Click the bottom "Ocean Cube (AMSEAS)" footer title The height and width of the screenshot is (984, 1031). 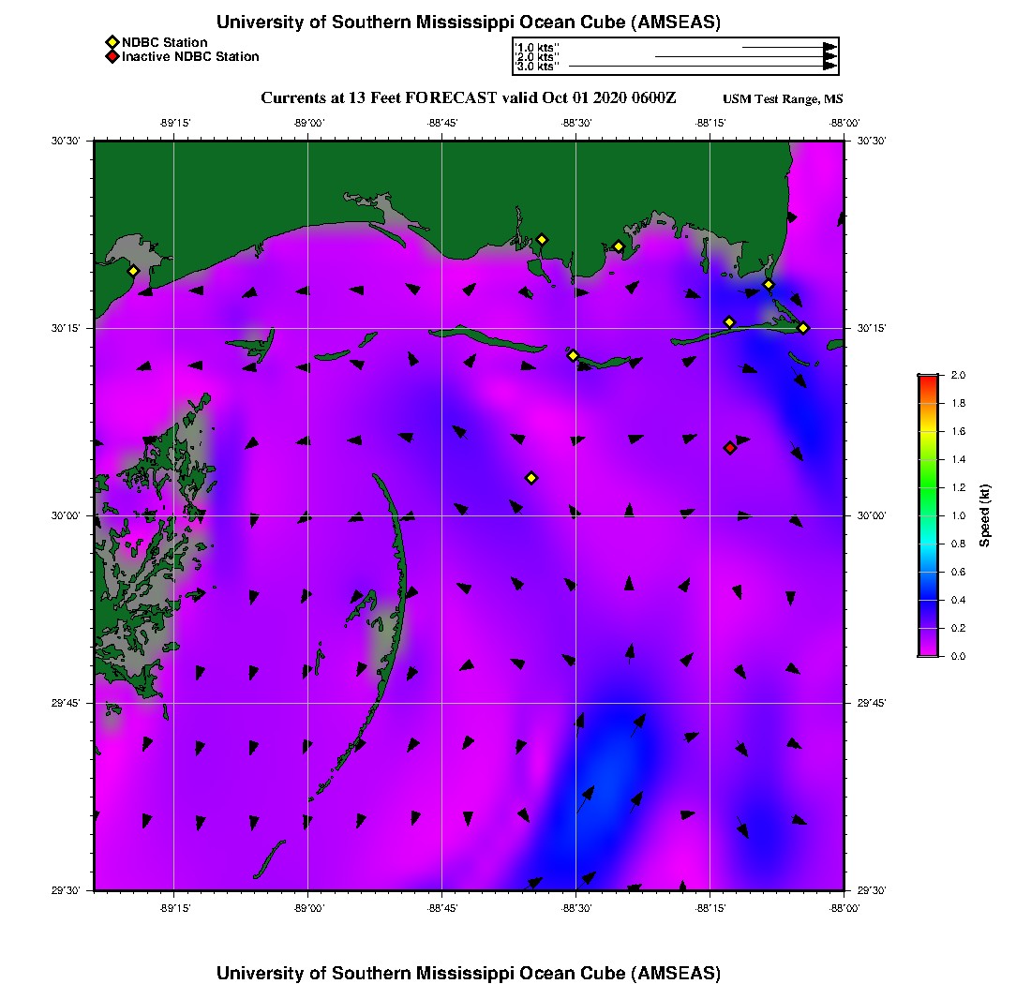(x=469, y=973)
